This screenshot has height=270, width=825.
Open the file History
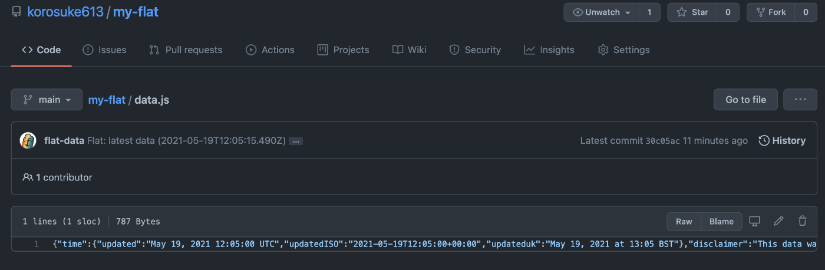pyautogui.click(x=782, y=140)
